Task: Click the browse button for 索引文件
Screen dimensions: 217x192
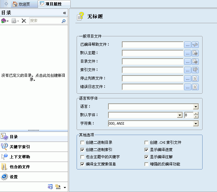Action: pyautogui.click(x=187, y=70)
